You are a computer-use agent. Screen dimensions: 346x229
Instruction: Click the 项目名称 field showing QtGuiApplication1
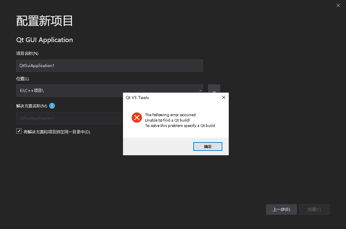(x=109, y=65)
